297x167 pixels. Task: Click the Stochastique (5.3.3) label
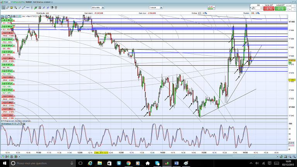pos(9,124)
